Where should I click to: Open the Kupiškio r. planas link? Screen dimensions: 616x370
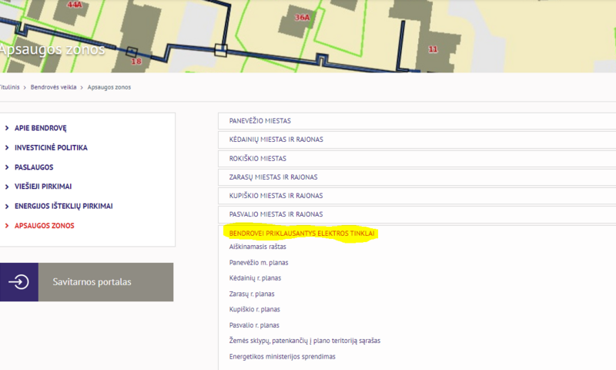coord(255,309)
